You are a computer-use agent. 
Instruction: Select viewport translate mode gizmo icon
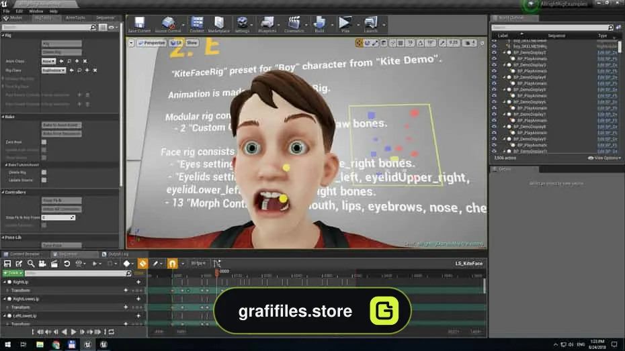[x=359, y=43]
